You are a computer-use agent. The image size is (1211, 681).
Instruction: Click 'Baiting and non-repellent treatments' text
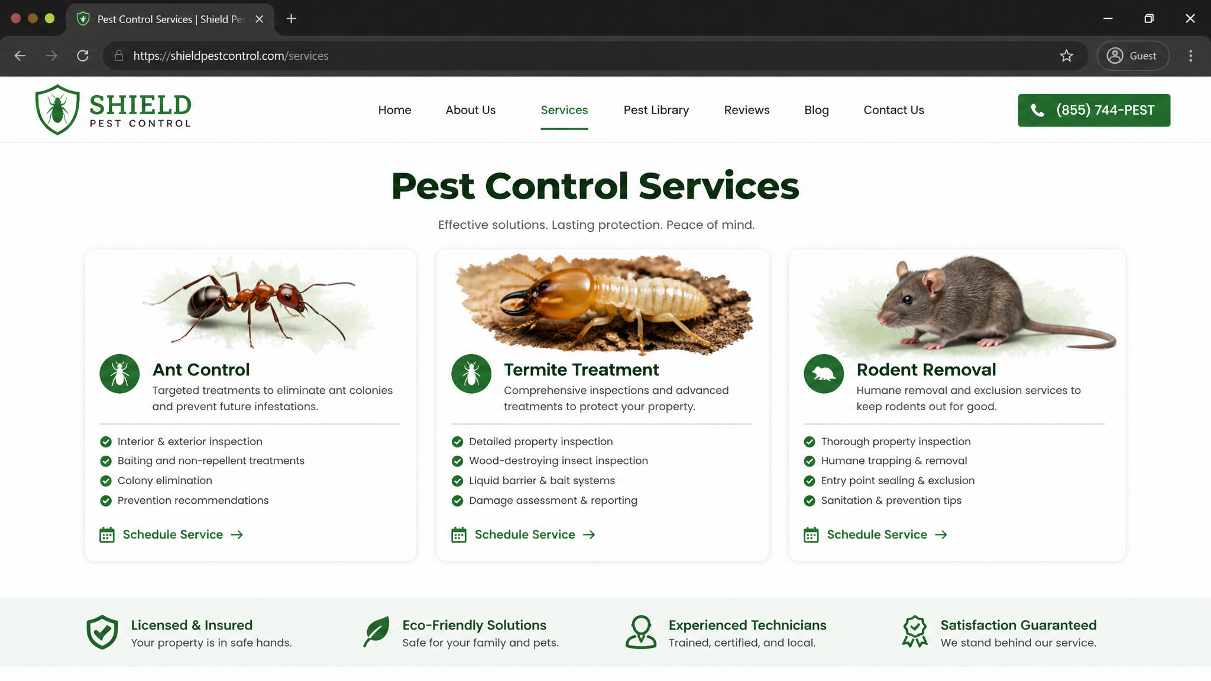211,461
